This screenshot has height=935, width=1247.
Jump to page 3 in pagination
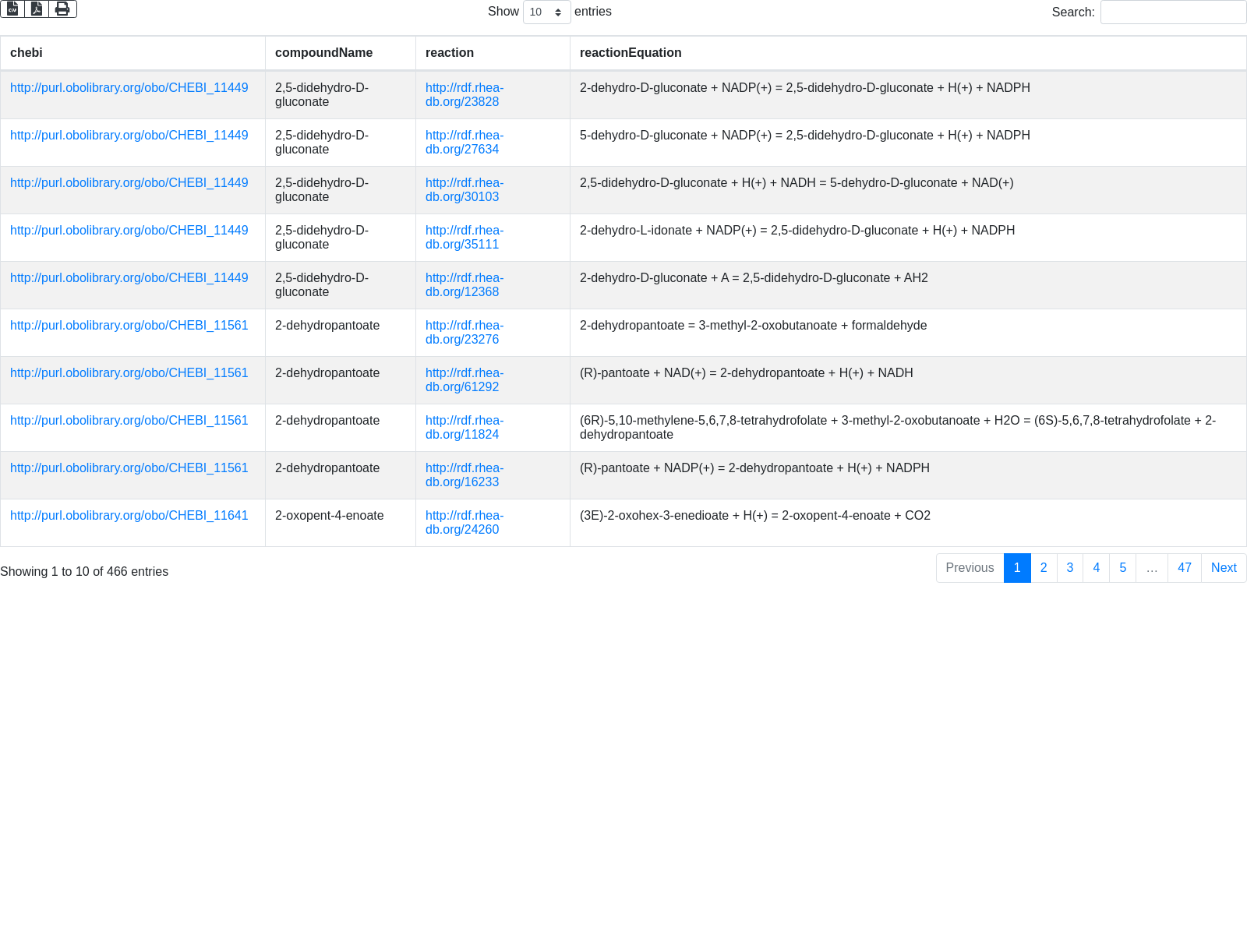pos(1070,568)
